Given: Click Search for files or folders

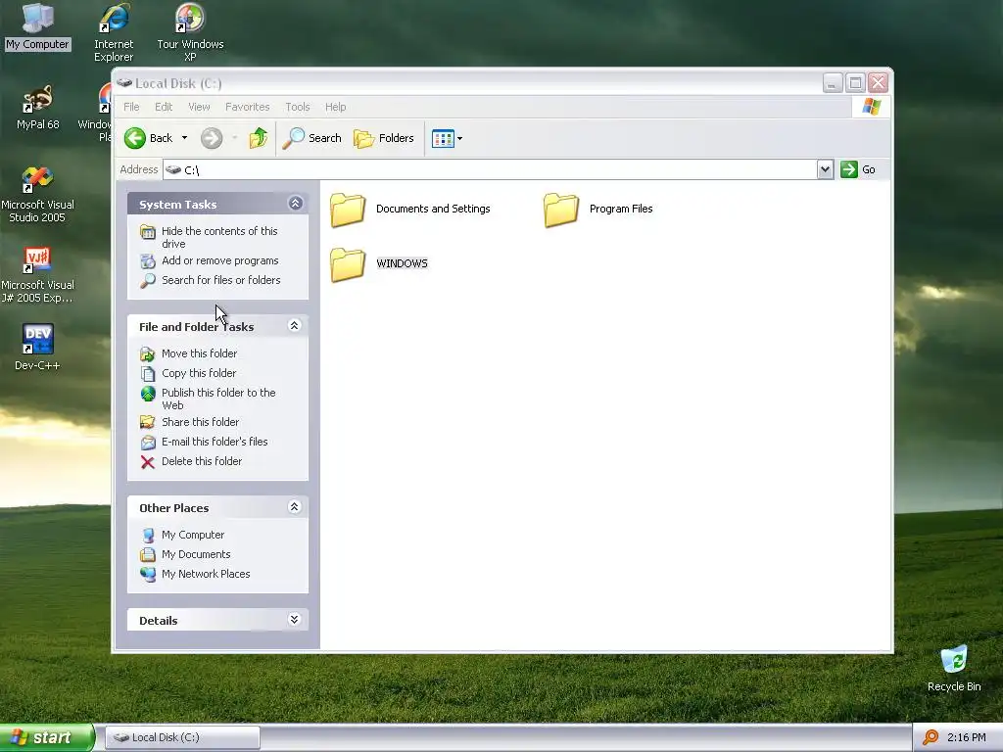Looking at the screenshot, I should [x=220, y=280].
